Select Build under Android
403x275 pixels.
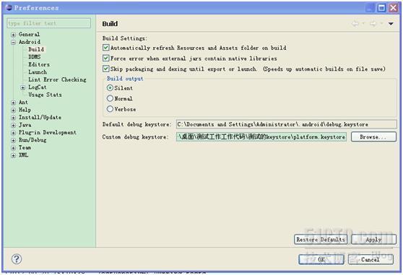pyautogui.click(x=36, y=49)
